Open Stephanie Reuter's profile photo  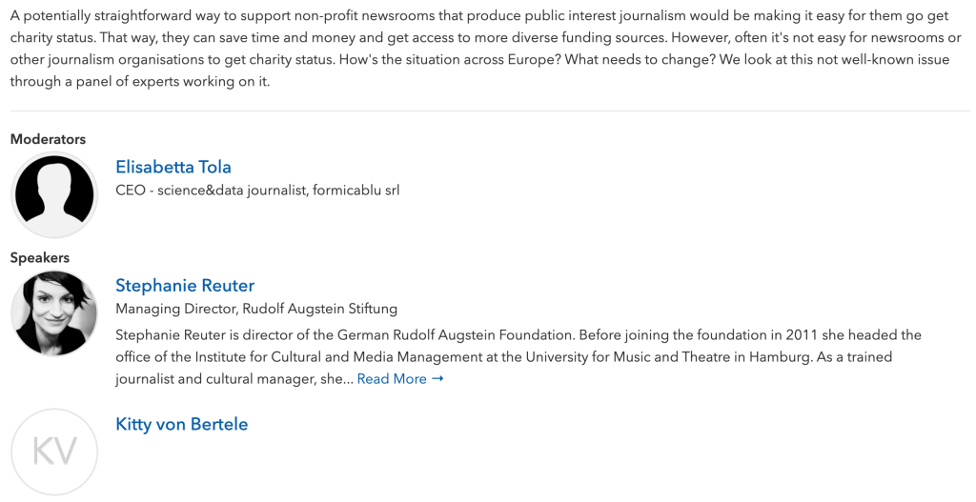click(54, 313)
